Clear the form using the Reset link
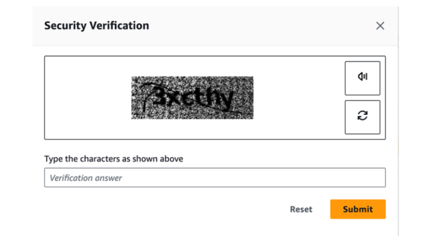Image resolution: width=431 pixels, height=242 pixels. (301, 209)
